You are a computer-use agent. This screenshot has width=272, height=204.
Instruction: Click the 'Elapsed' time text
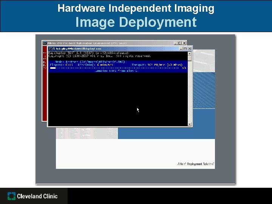tap(62, 65)
